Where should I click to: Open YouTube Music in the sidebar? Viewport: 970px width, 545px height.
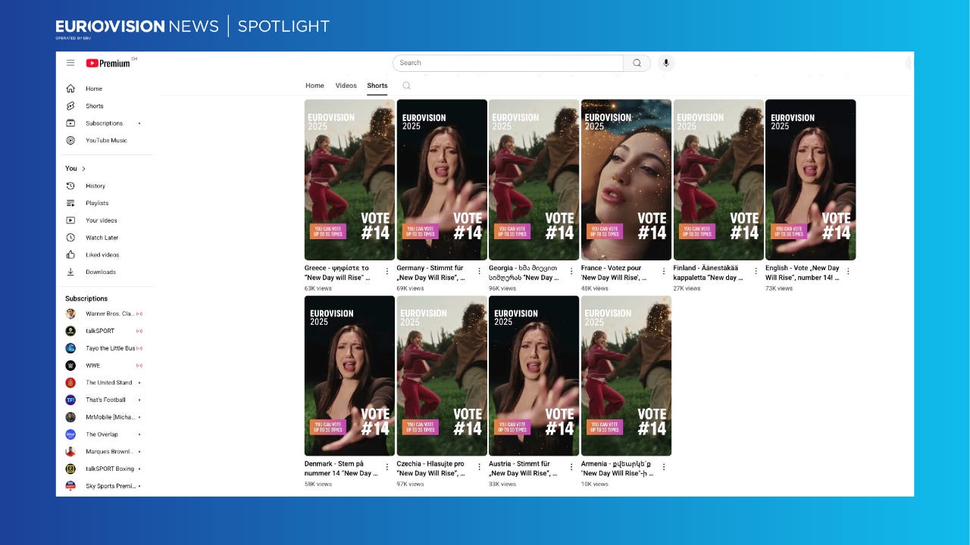coord(106,140)
